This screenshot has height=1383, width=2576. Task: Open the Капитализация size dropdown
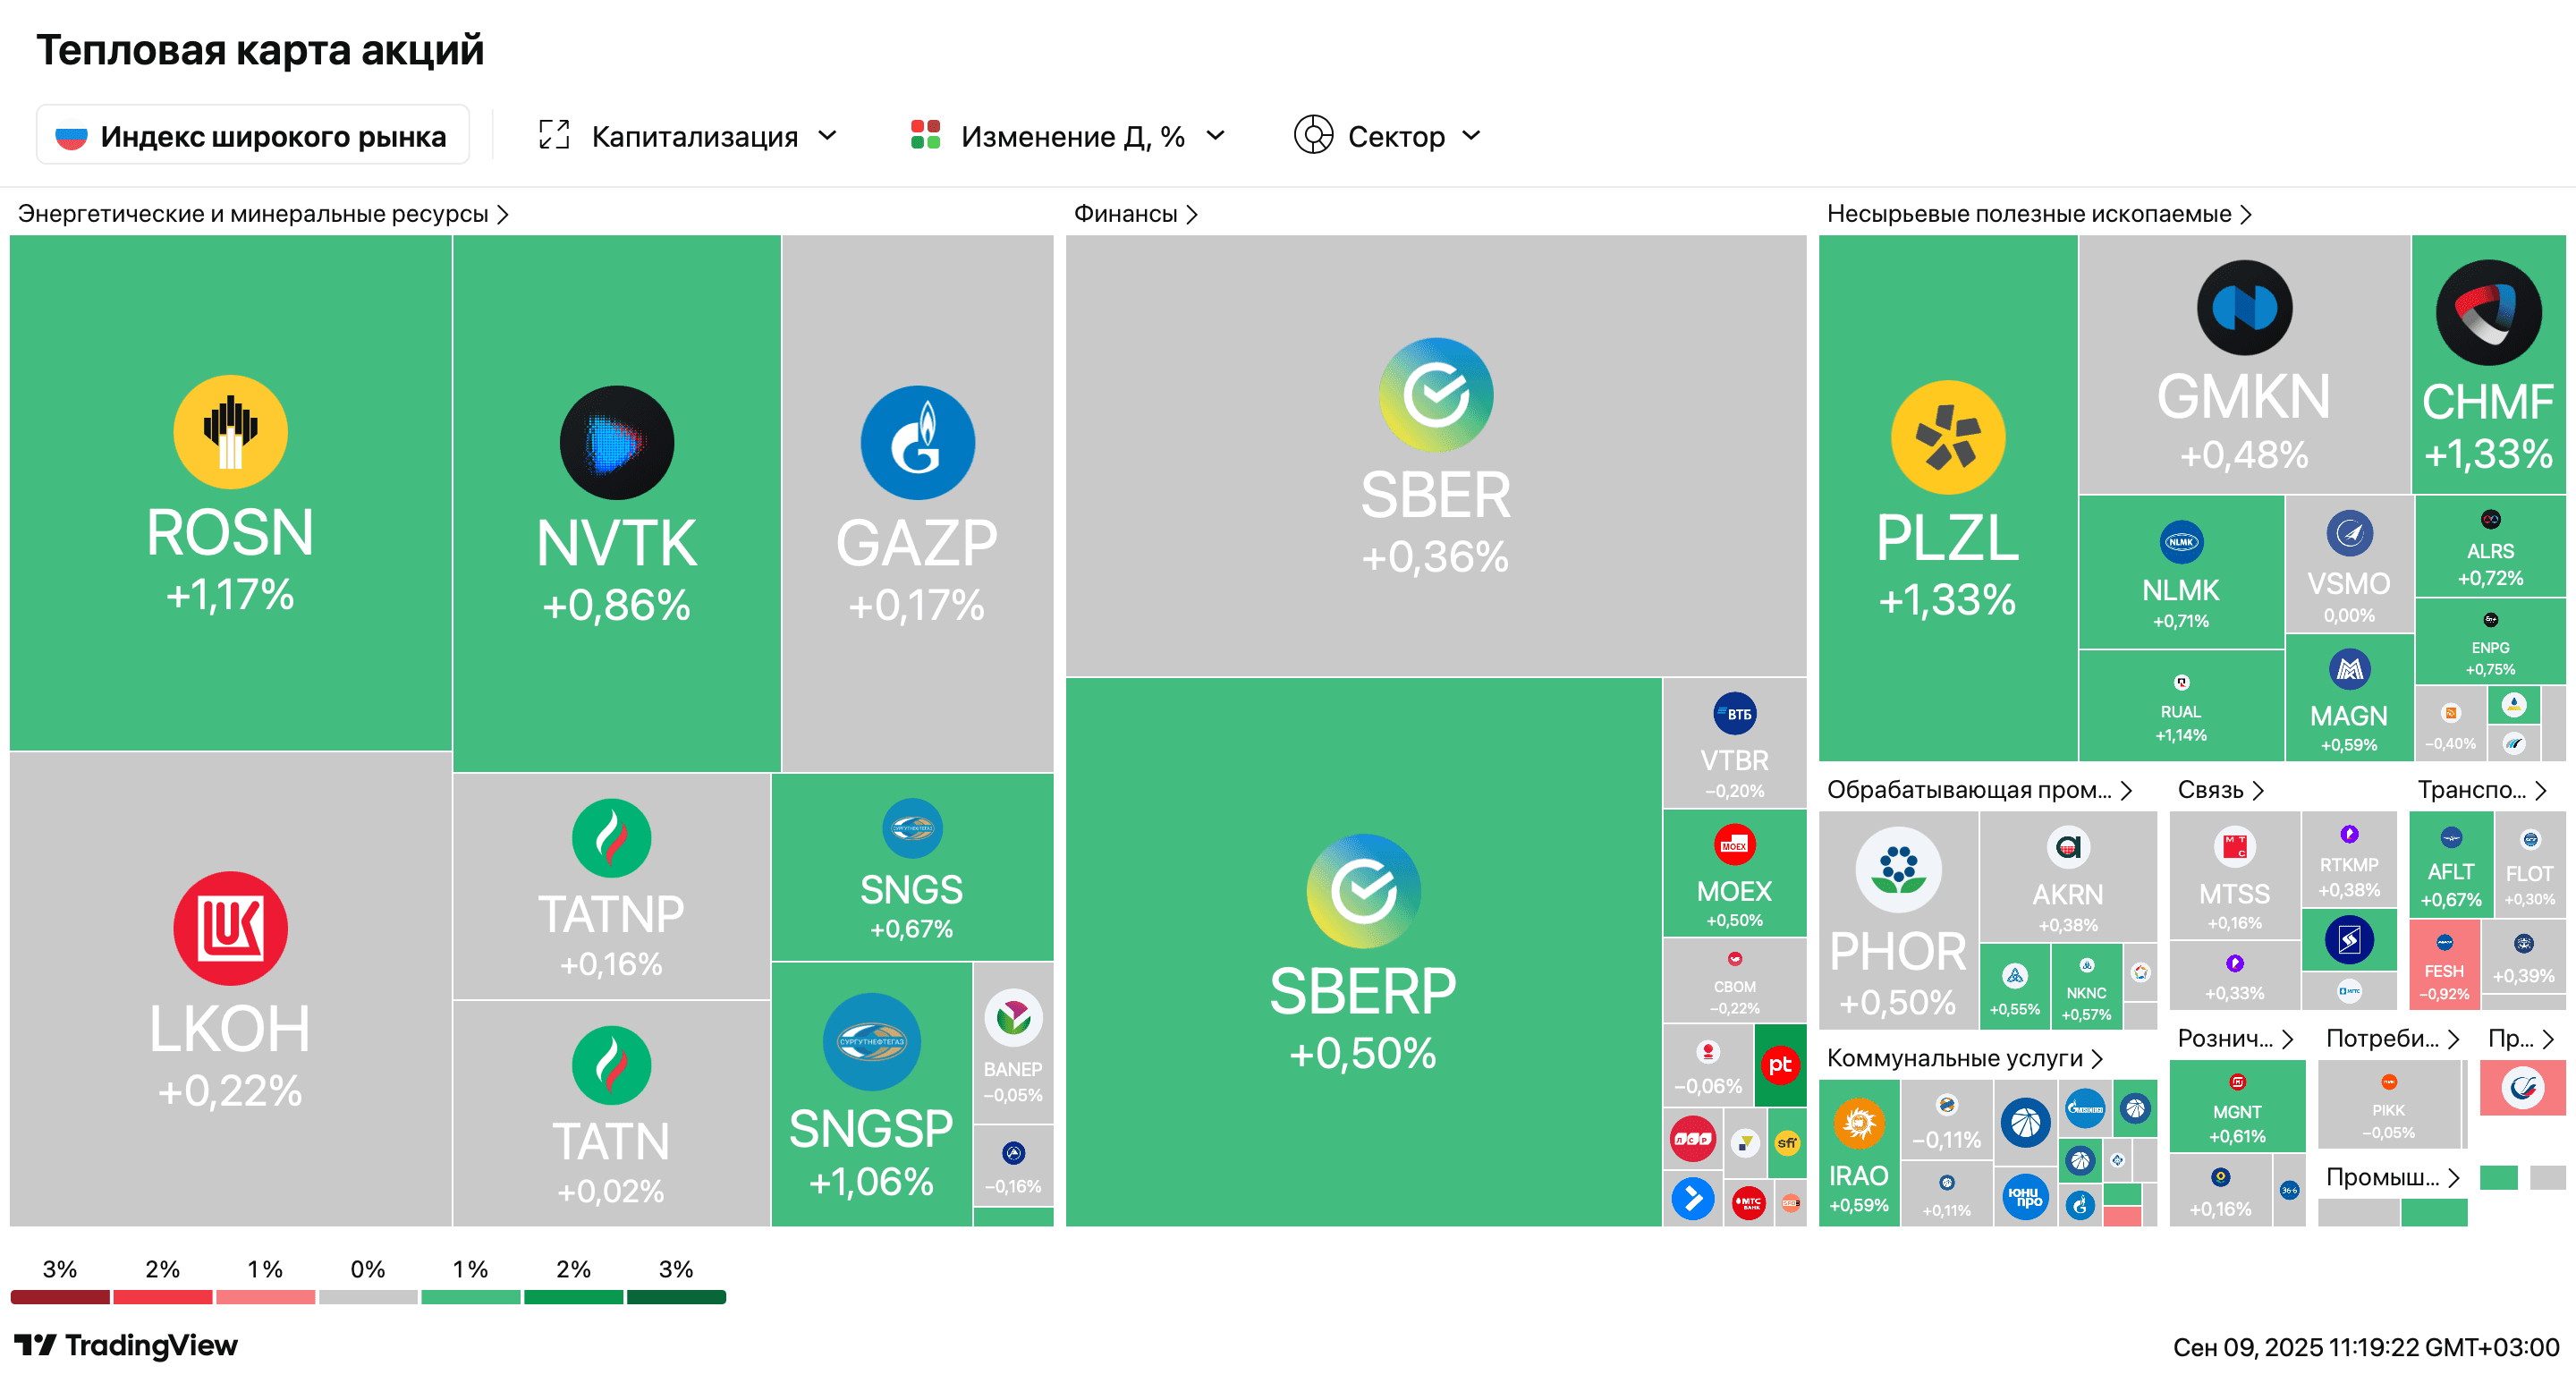coord(688,136)
